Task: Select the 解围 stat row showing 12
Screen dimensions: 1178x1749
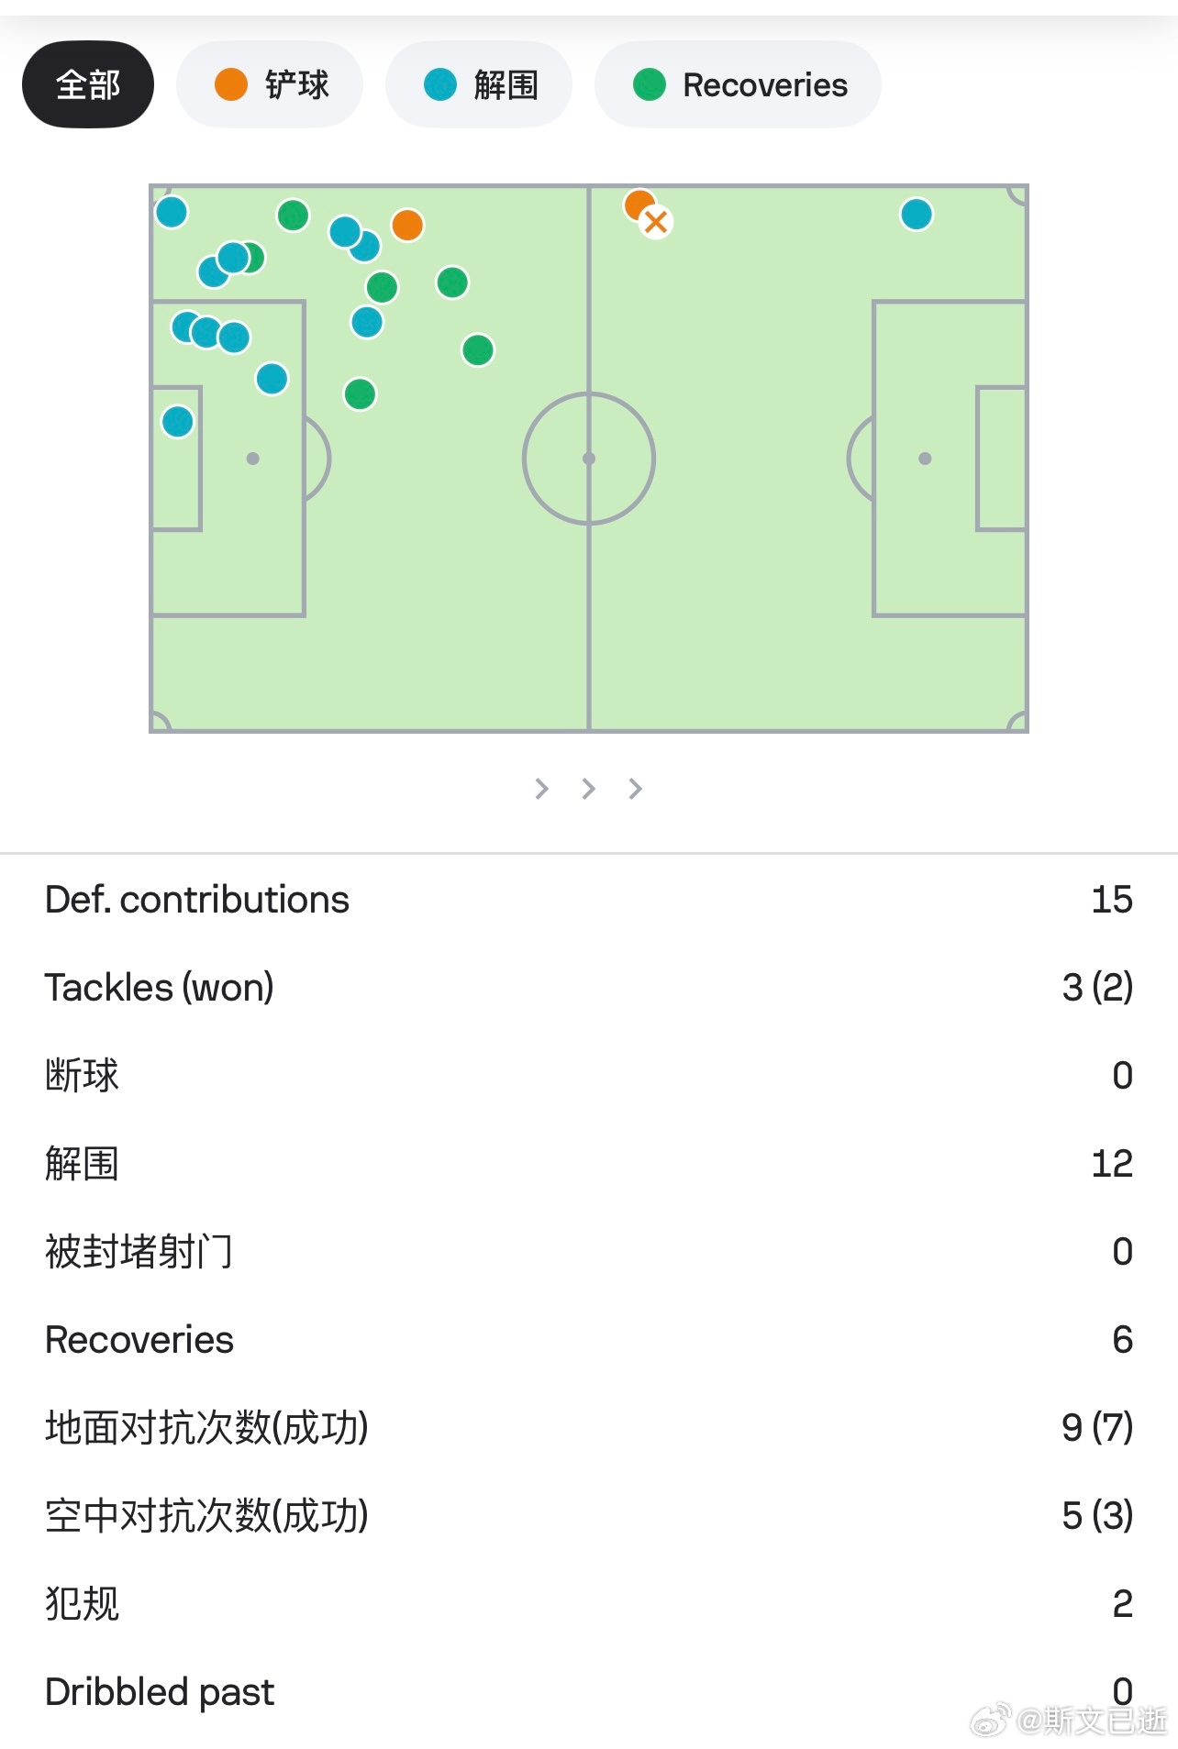Action: [x=589, y=1164]
